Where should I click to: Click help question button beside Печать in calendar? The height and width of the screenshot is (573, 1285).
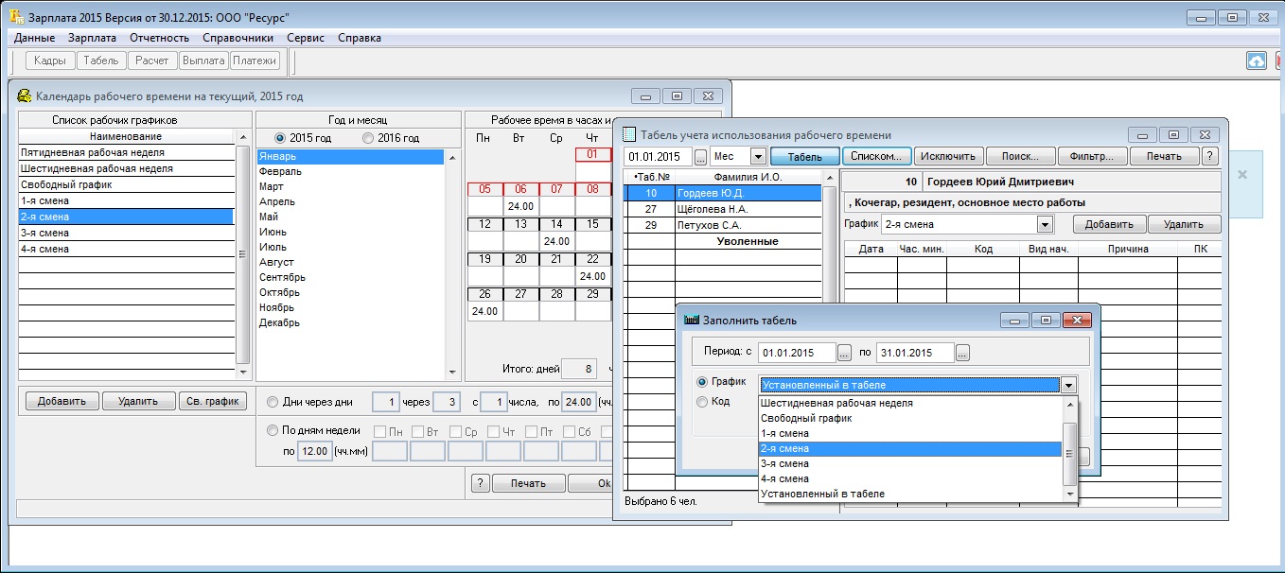coord(480,483)
